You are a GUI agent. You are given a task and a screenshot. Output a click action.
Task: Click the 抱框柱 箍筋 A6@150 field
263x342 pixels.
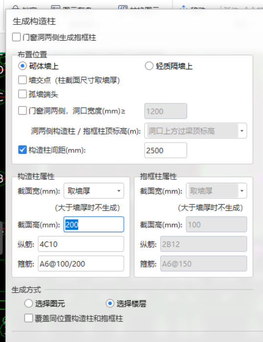[203, 264]
